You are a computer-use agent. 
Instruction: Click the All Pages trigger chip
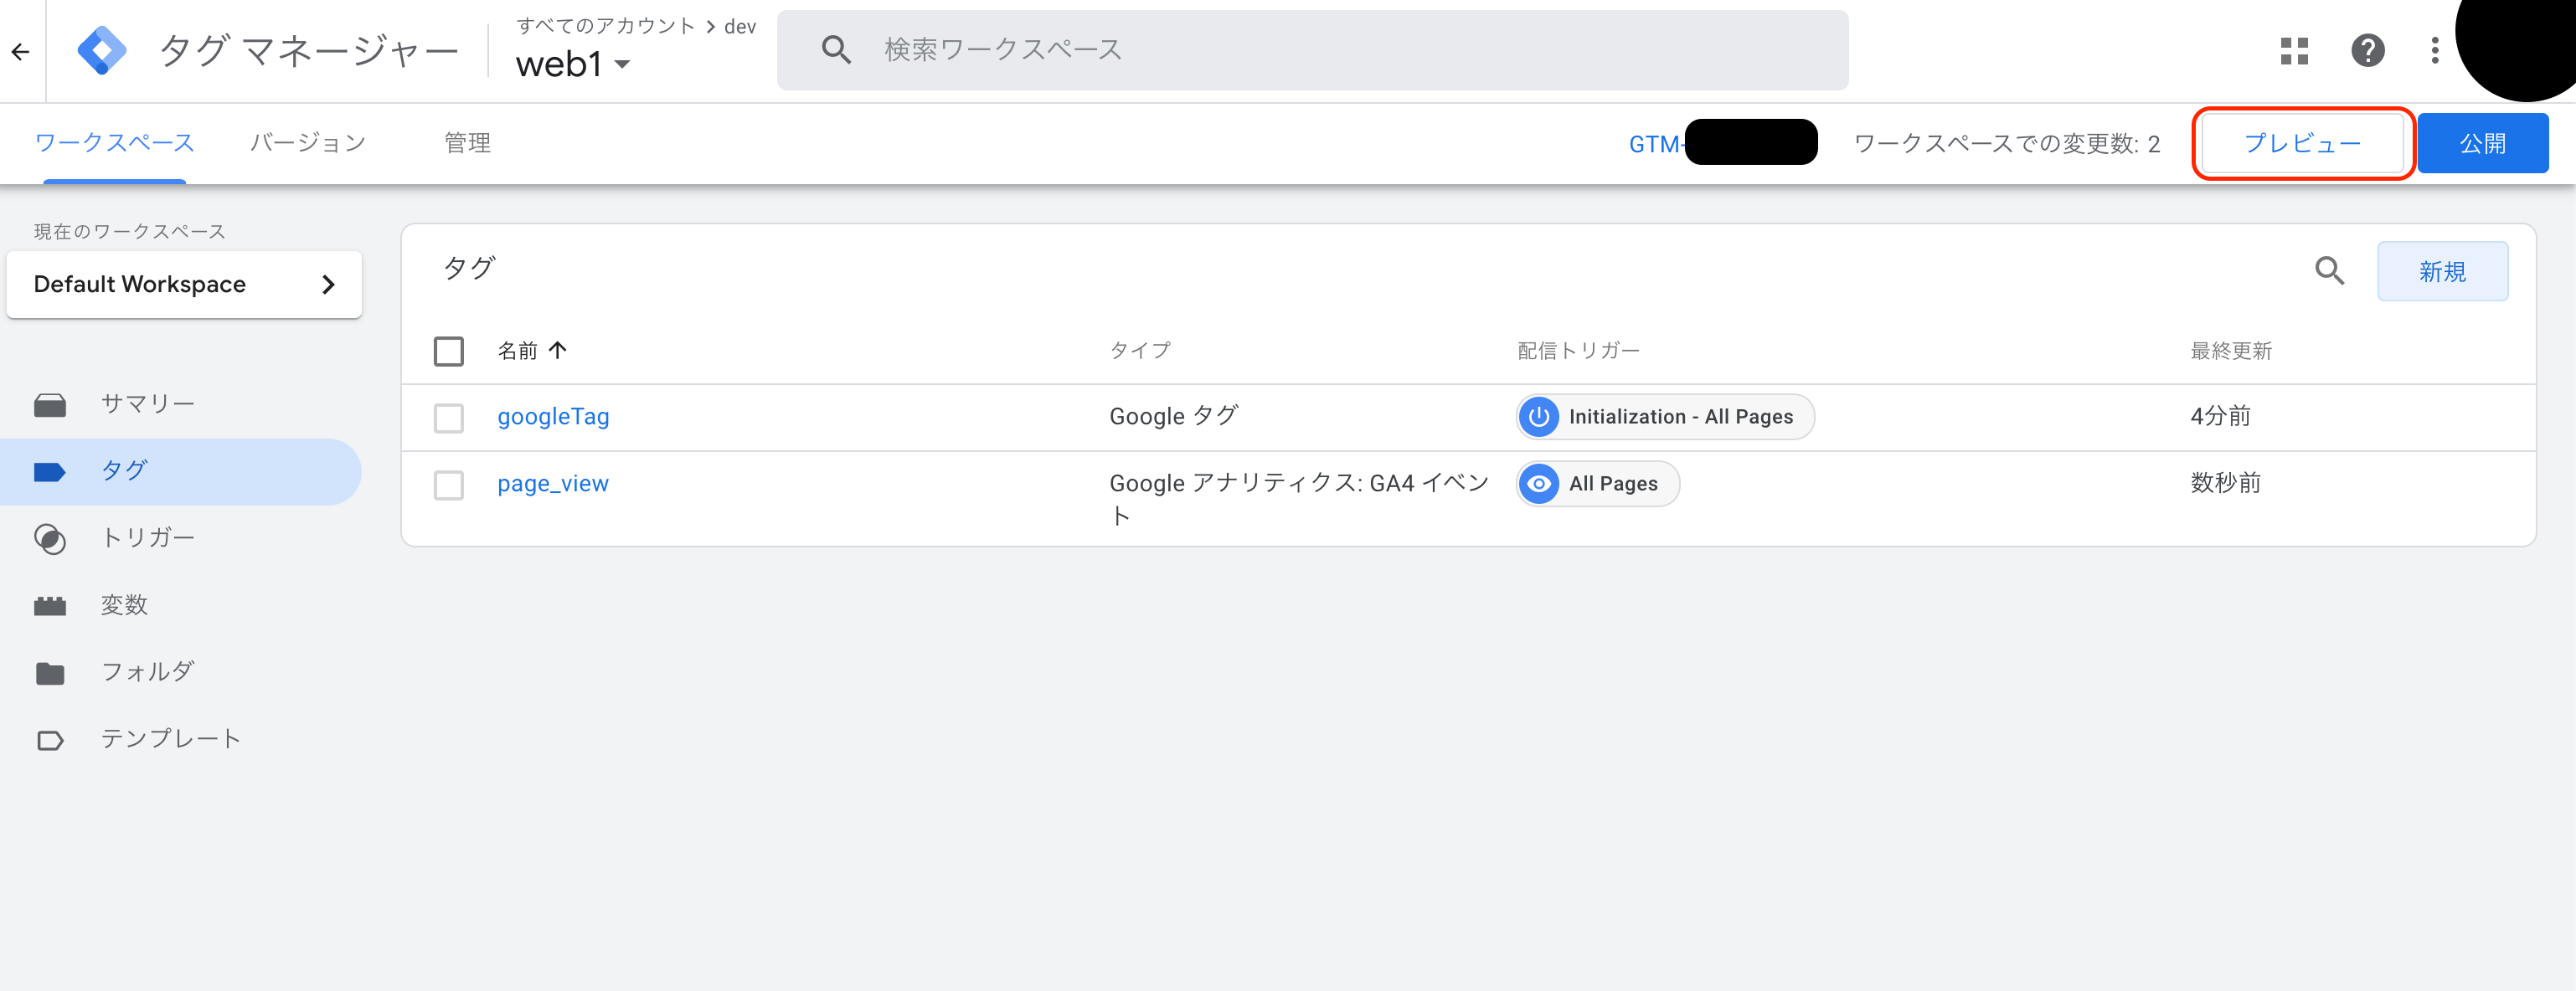pos(1598,484)
